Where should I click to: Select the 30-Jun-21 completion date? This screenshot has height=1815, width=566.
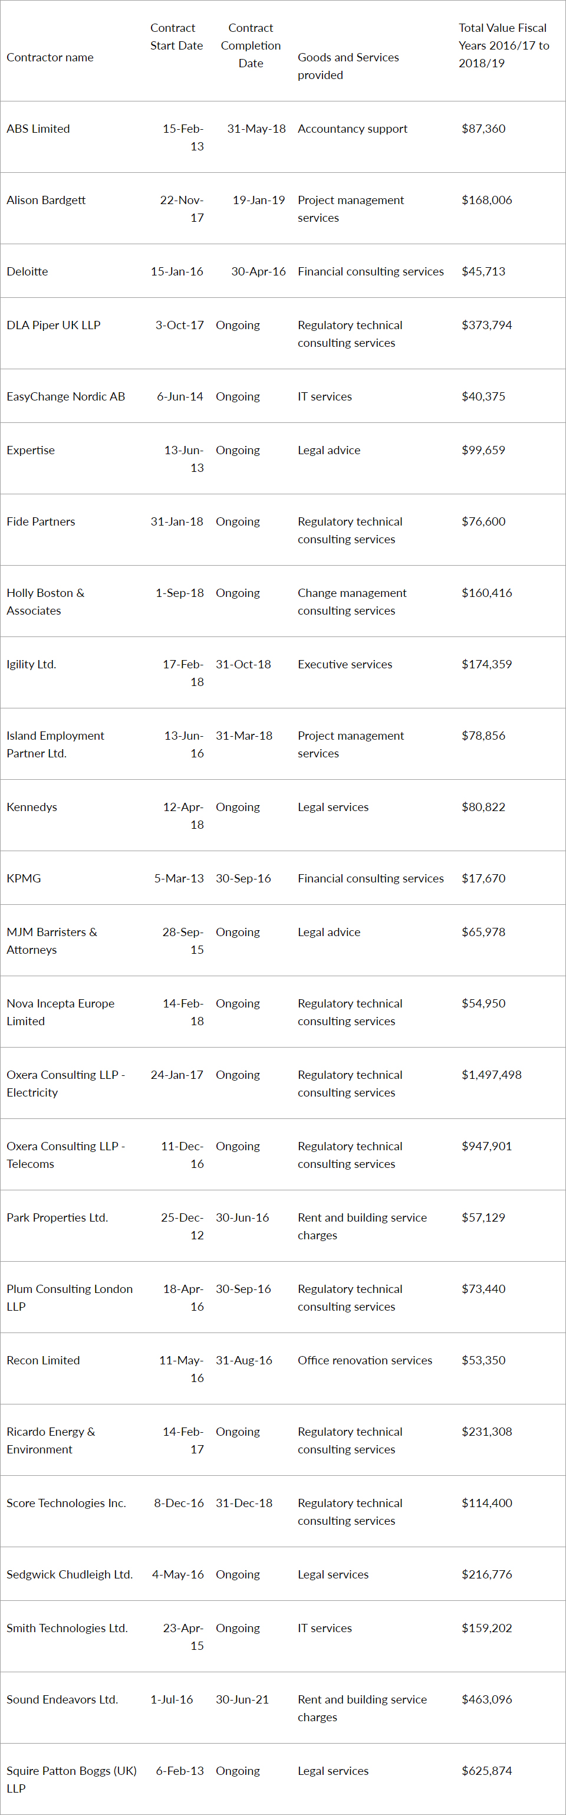pos(242,1699)
